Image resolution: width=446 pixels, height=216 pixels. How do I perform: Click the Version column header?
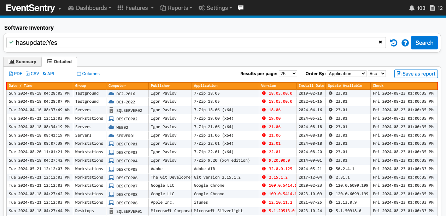(x=277, y=86)
